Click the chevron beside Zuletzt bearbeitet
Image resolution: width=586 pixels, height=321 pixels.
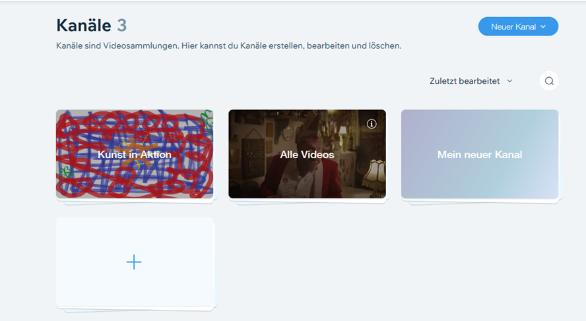point(509,81)
